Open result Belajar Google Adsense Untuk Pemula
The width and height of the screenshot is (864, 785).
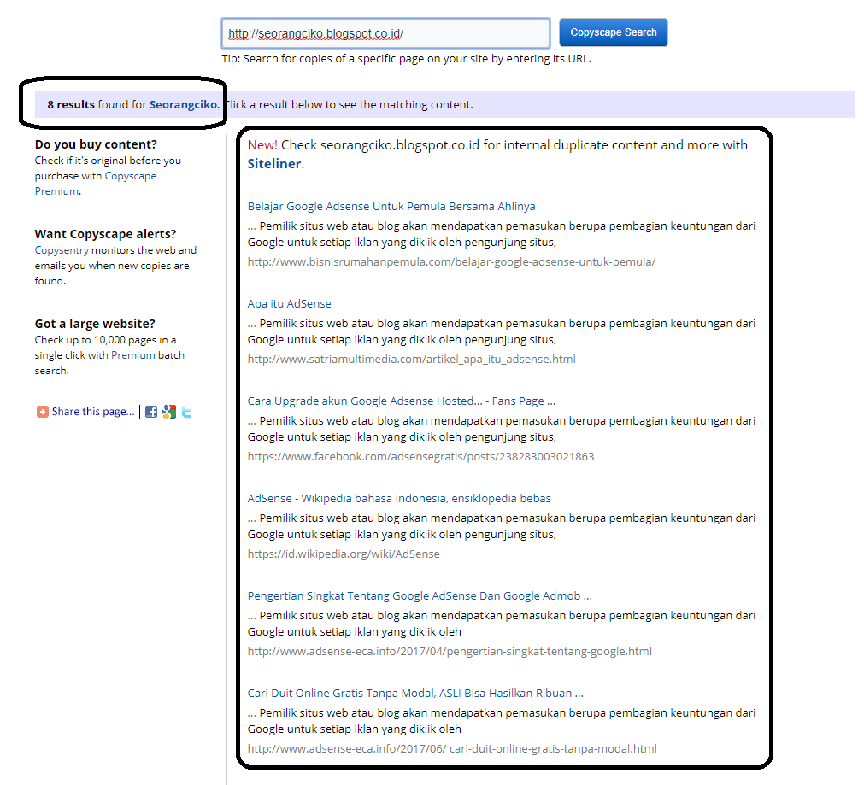pyautogui.click(x=391, y=206)
